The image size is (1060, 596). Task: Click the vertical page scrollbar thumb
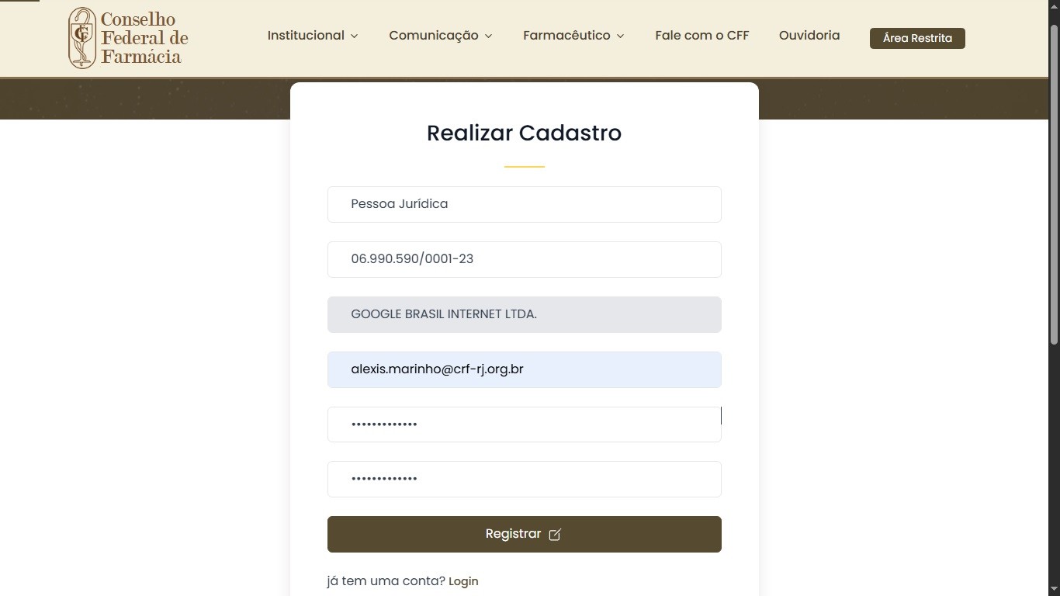(x=1054, y=186)
